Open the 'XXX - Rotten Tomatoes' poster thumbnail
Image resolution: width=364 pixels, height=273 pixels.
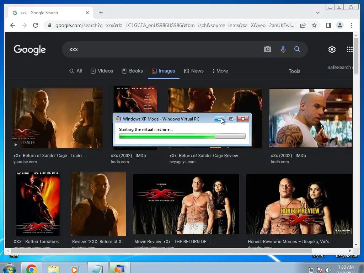[x=38, y=204]
